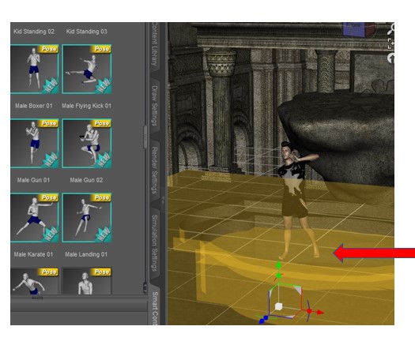Click the Male Flying Kick 01 label

click(x=86, y=106)
